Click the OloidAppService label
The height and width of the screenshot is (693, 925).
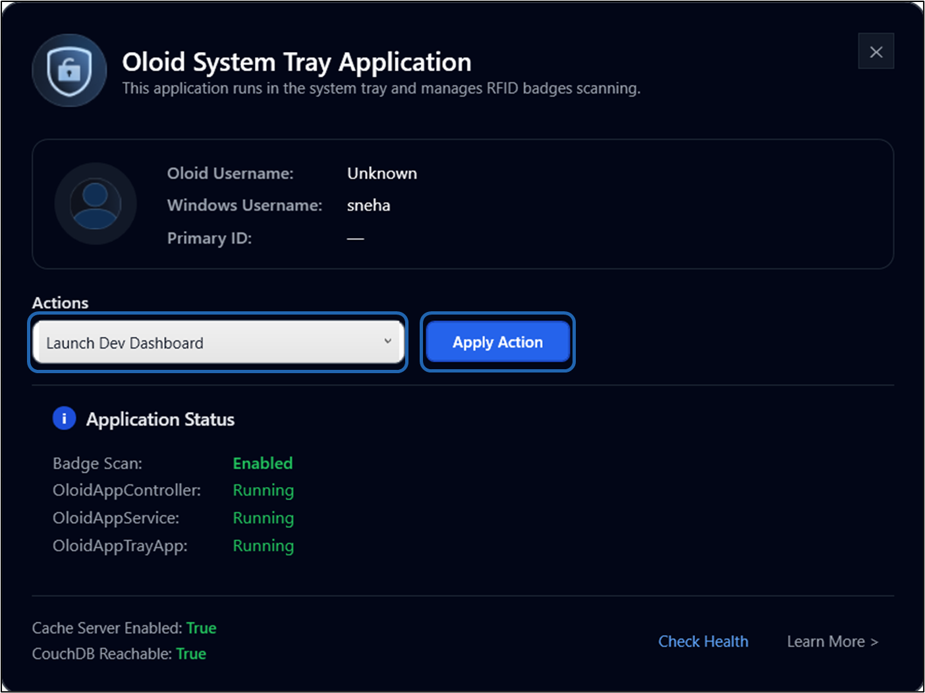pos(116,518)
